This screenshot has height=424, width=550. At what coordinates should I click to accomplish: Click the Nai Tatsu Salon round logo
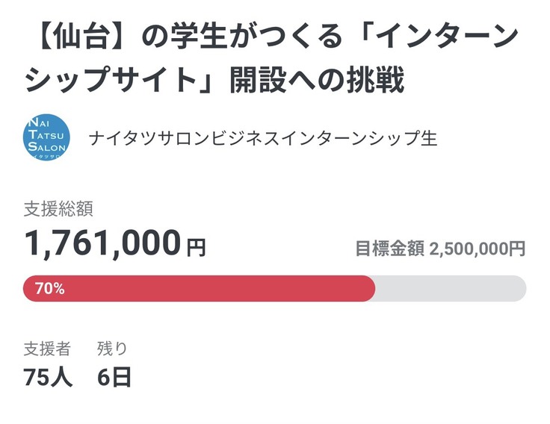pyautogui.click(x=47, y=137)
